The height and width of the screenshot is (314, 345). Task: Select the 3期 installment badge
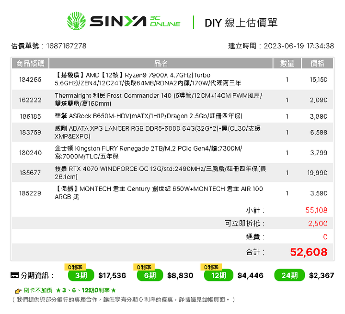pos(81,275)
